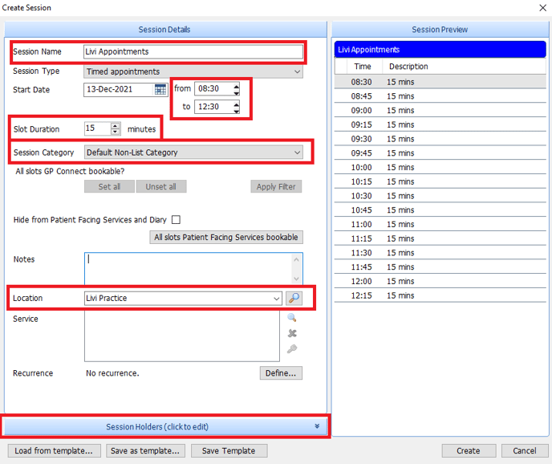Screen dimensions: 552x464
Task: Click the Location search magnifier icon
Action: pyautogui.click(x=294, y=298)
